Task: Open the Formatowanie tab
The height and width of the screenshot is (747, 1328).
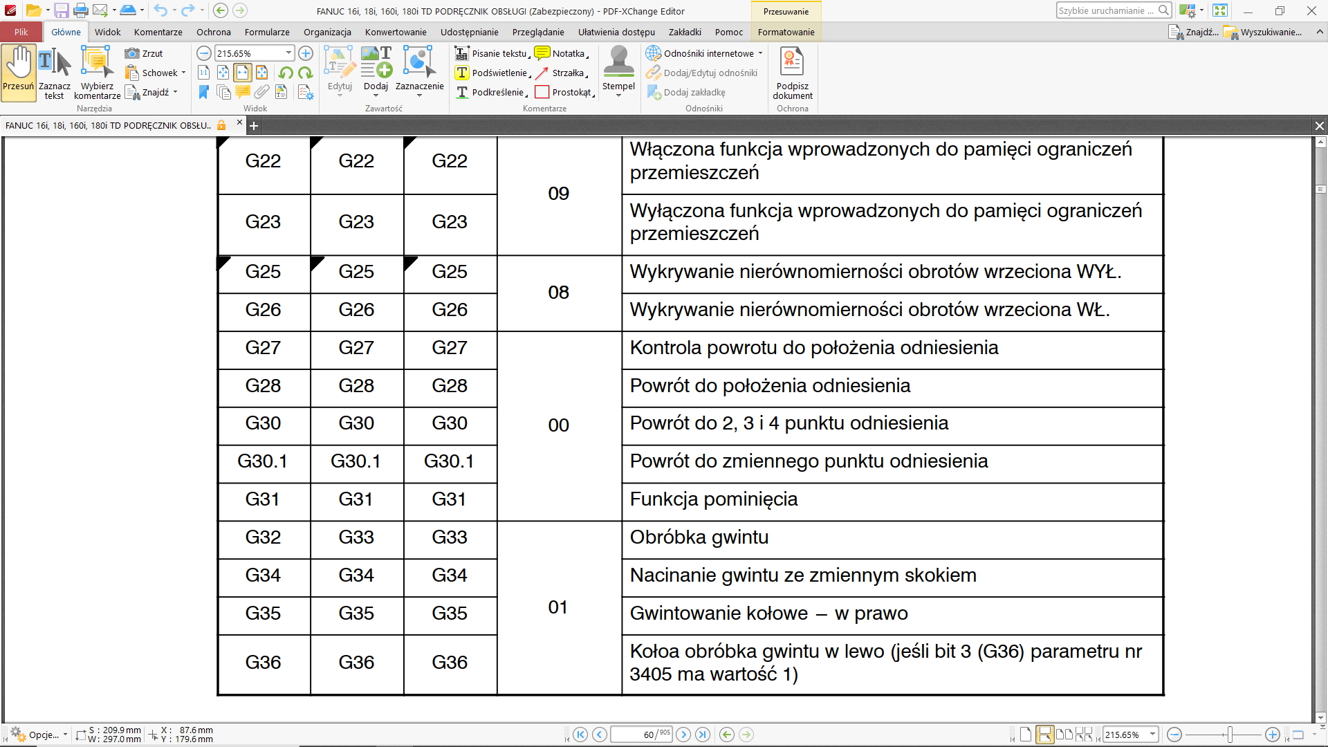Action: [786, 32]
